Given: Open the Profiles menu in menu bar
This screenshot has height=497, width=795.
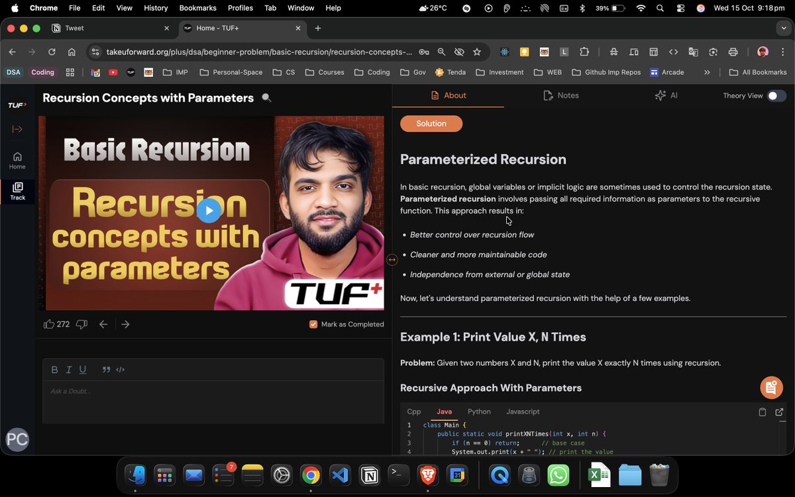Looking at the screenshot, I should click(240, 8).
